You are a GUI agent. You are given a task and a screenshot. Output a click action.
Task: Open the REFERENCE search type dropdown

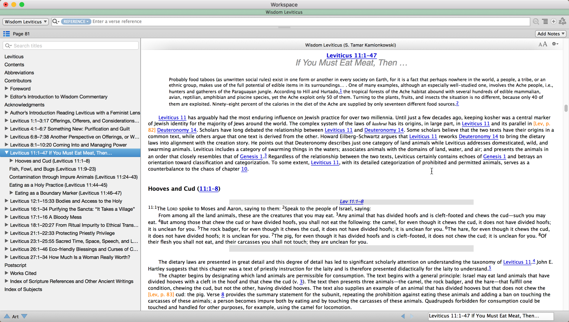coord(76,22)
